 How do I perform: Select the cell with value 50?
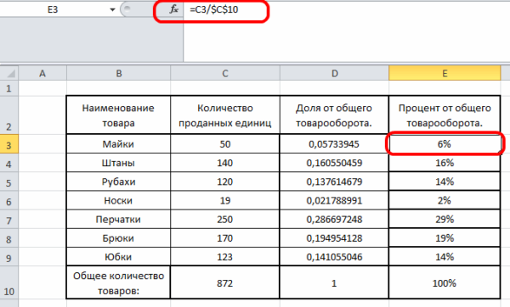pyautogui.click(x=225, y=144)
